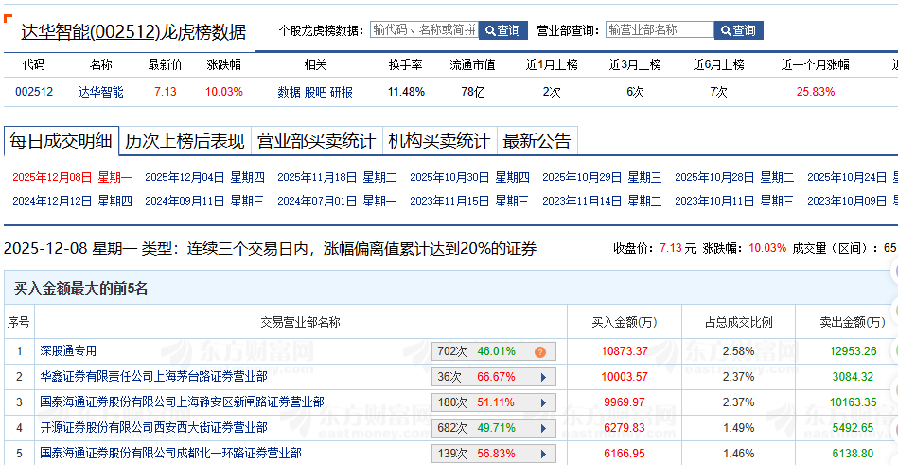The height and width of the screenshot is (465, 898).
Task: Click the 702次 46.01% stats box
Action: (494, 351)
